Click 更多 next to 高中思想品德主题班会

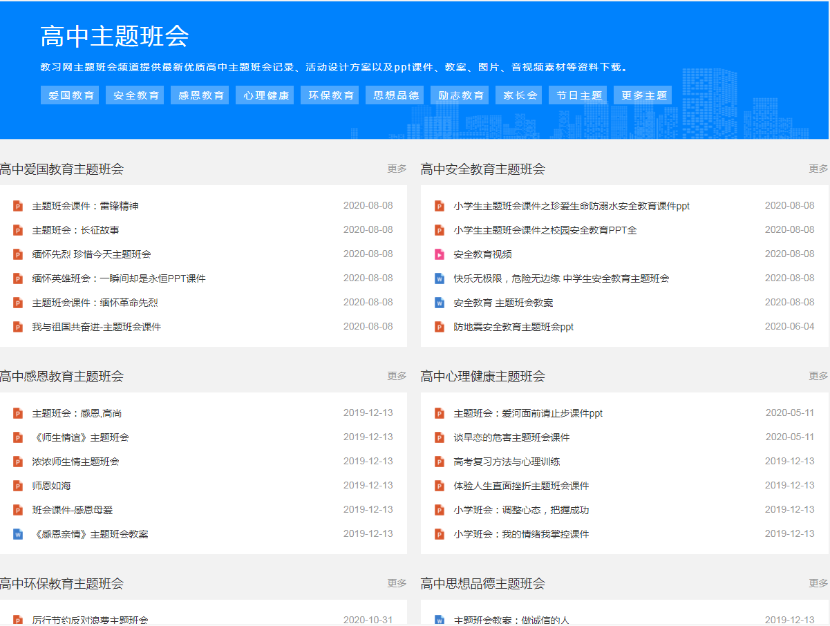[x=818, y=583]
